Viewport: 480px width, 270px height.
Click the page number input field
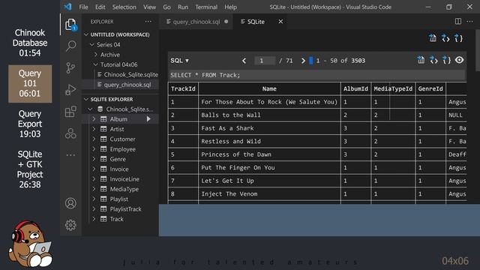[x=265, y=61]
